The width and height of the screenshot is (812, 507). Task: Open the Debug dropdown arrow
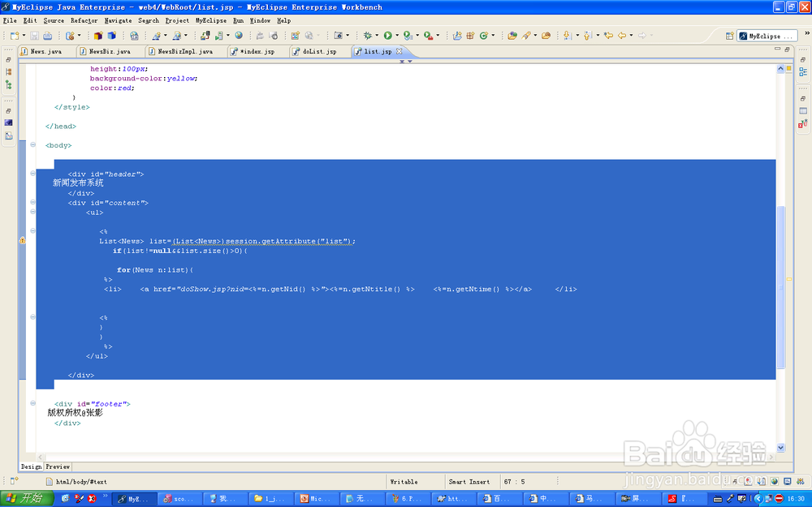point(377,35)
